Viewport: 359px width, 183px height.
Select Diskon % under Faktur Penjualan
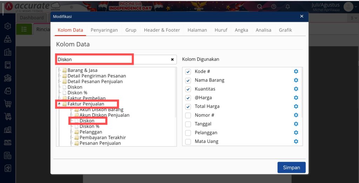tap(89, 126)
